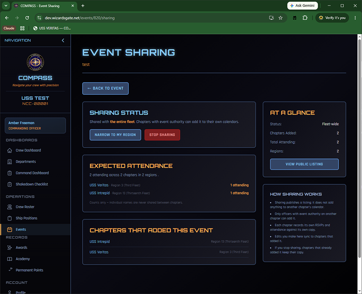Viewport: 362px width, 294px height.
Task: Click the Crew Roster people icon
Action: [x=9, y=207]
